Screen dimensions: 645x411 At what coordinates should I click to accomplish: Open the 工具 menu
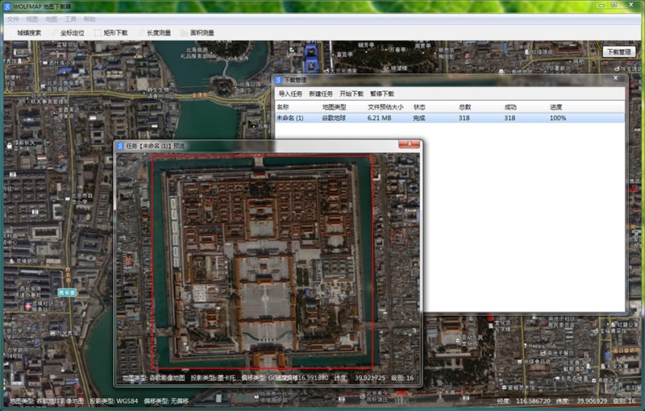[x=70, y=19]
